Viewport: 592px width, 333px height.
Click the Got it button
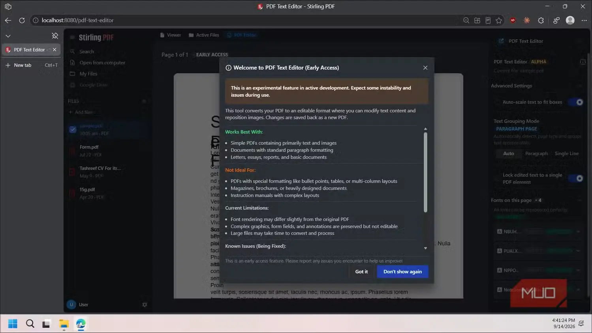point(361,271)
